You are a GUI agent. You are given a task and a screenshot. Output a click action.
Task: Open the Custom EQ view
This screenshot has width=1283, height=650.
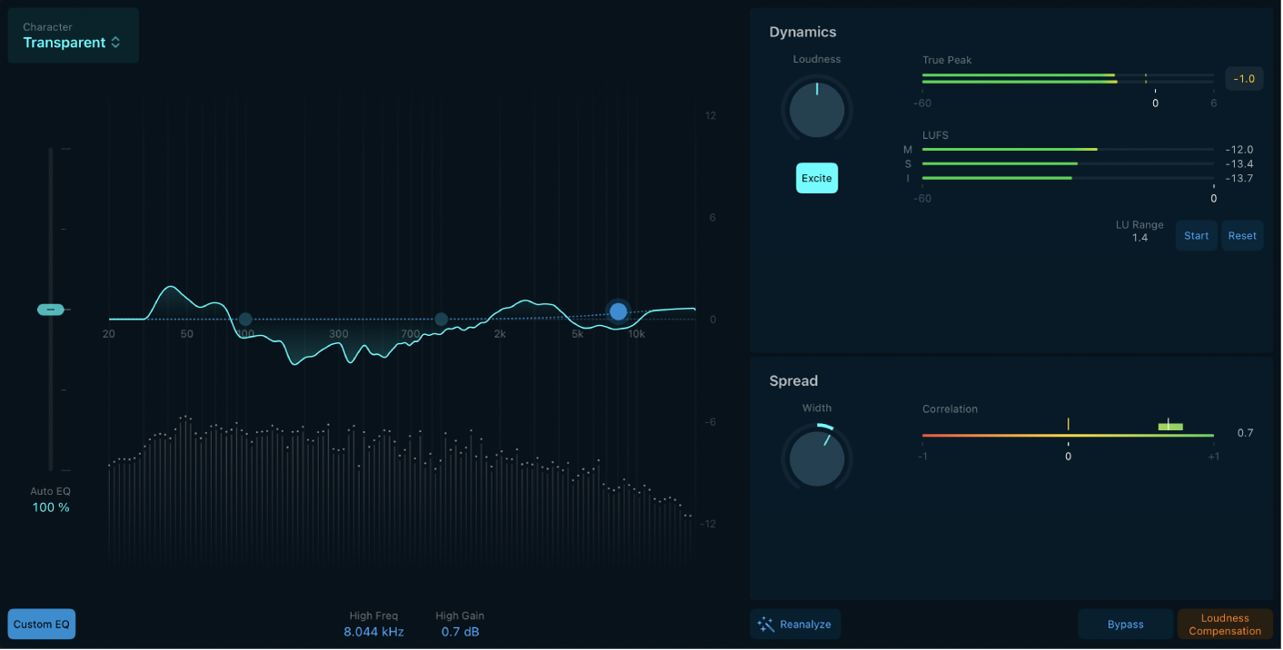click(x=41, y=624)
